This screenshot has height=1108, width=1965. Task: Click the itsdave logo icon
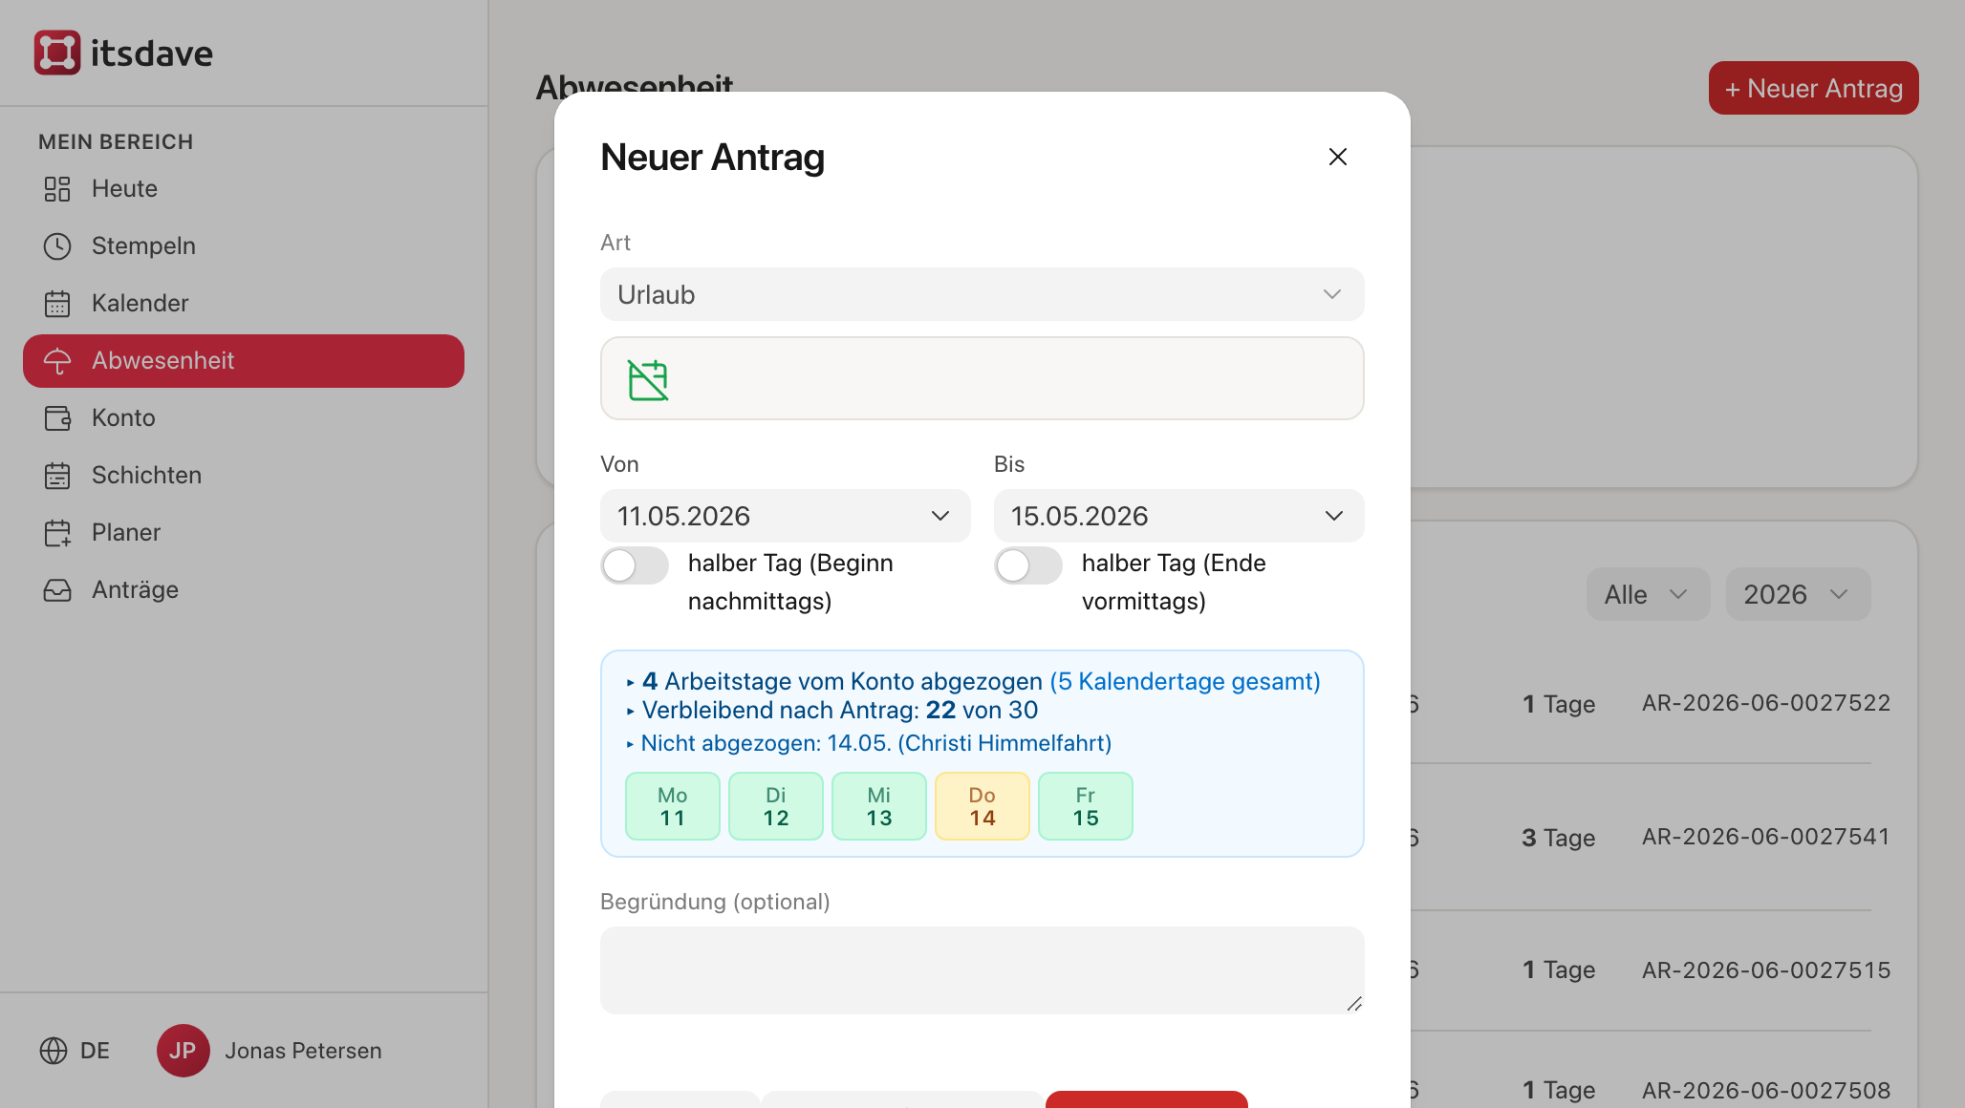pos(57,53)
